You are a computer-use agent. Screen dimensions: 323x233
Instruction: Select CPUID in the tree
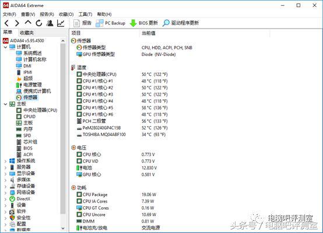click(x=26, y=117)
